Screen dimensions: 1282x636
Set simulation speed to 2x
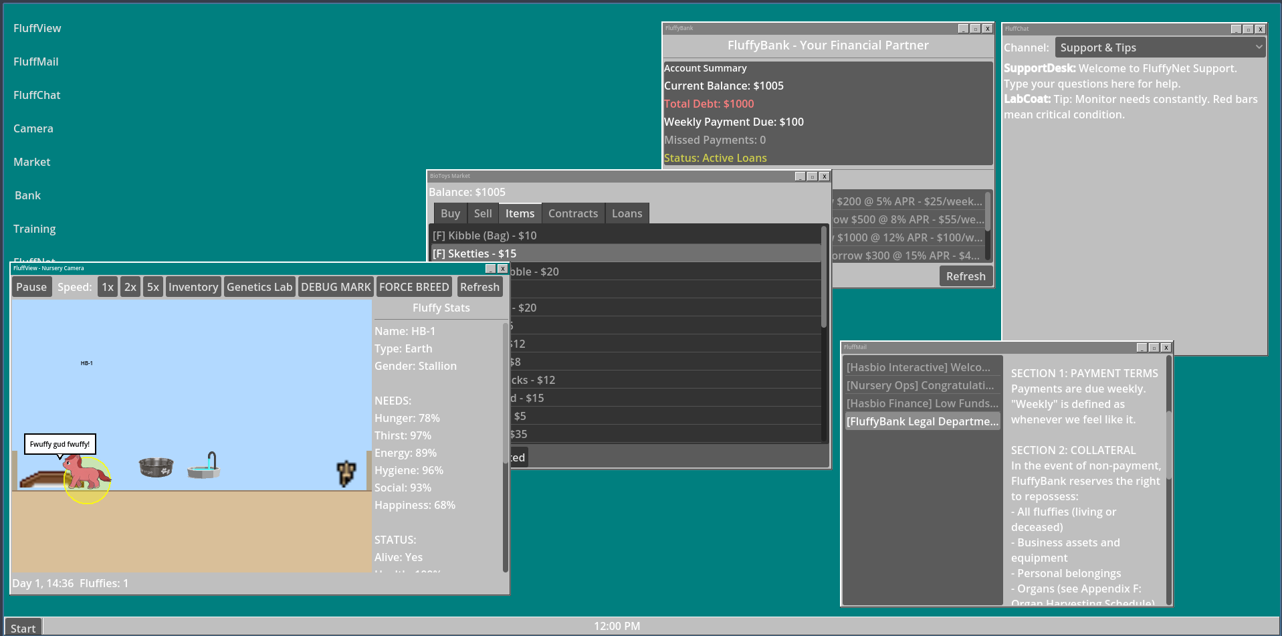(130, 287)
